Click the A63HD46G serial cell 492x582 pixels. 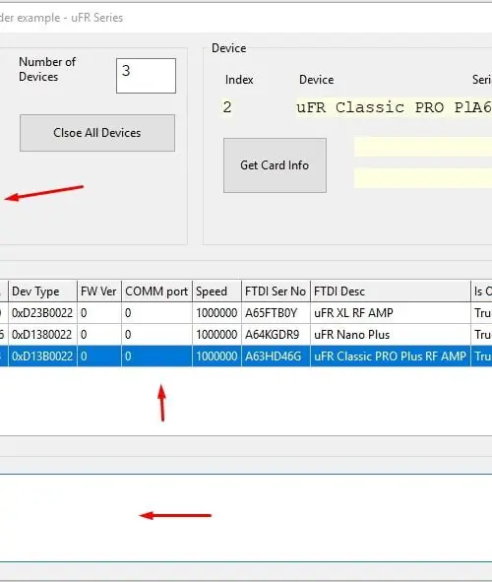tap(276, 356)
